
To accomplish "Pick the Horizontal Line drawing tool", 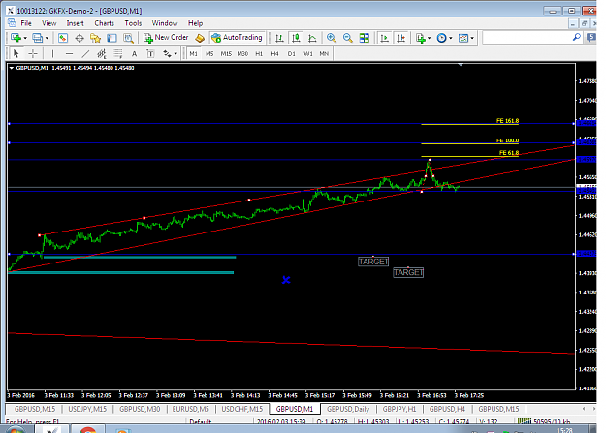I will coord(69,53).
